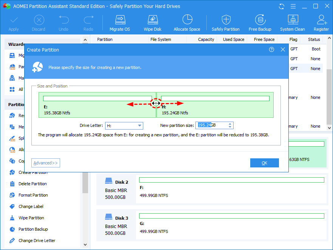Expand Advanced options in dialog
Viewport: 333px width, 250px height.
click(46, 163)
